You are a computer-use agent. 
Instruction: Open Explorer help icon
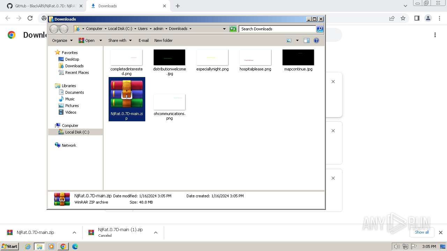pos(316,40)
